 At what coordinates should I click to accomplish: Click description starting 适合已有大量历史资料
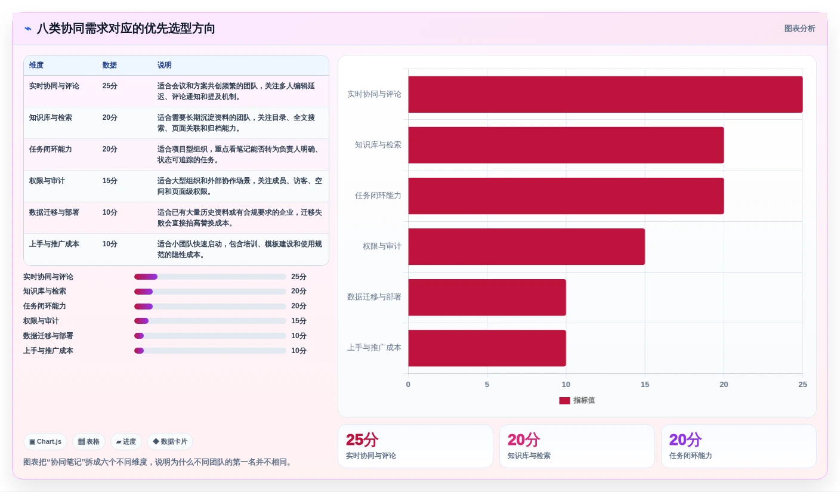(240, 218)
